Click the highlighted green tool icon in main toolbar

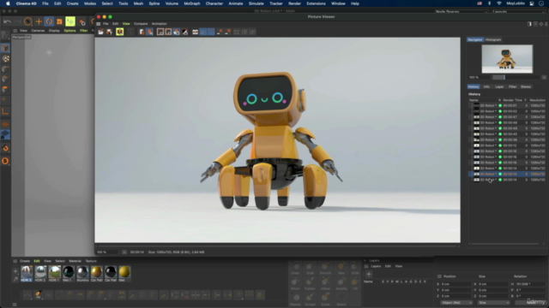tap(70, 21)
